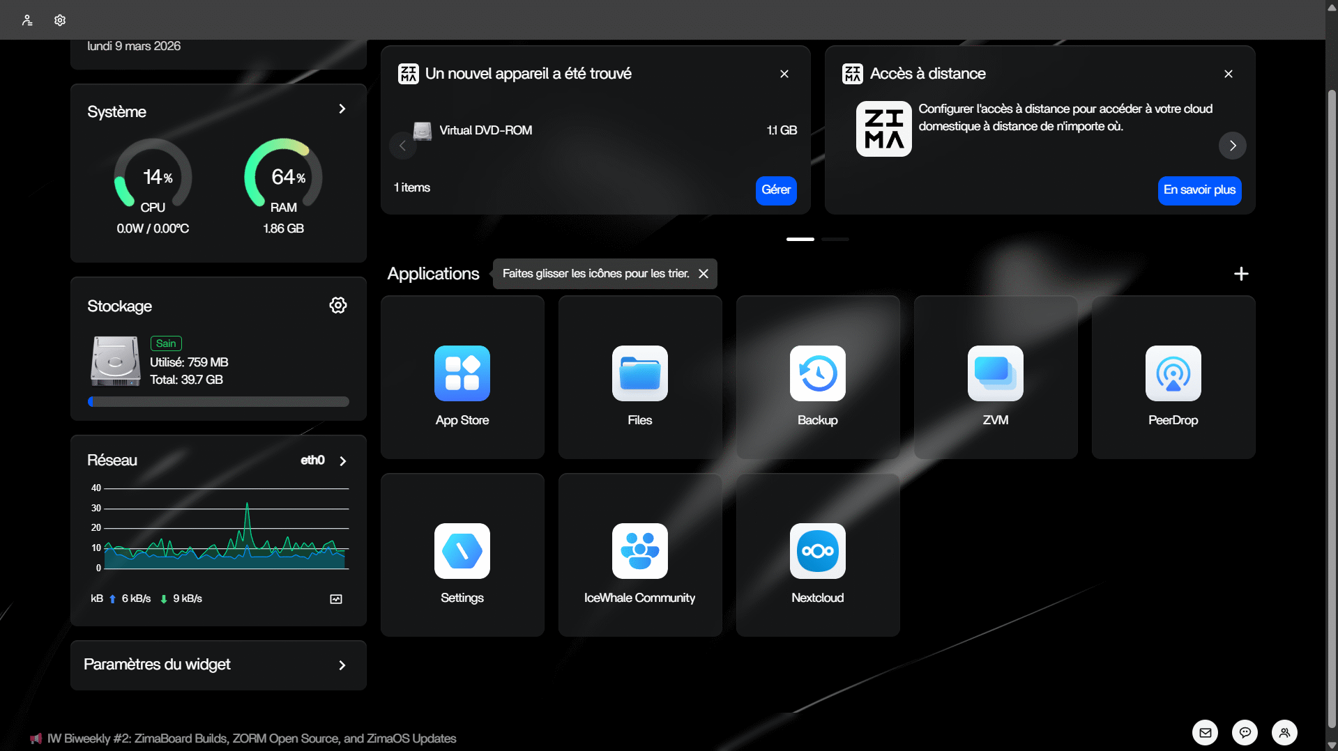The width and height of the screenshot is (1338, 751).
Task: Click the Gérer button
Action: point(775,190)
